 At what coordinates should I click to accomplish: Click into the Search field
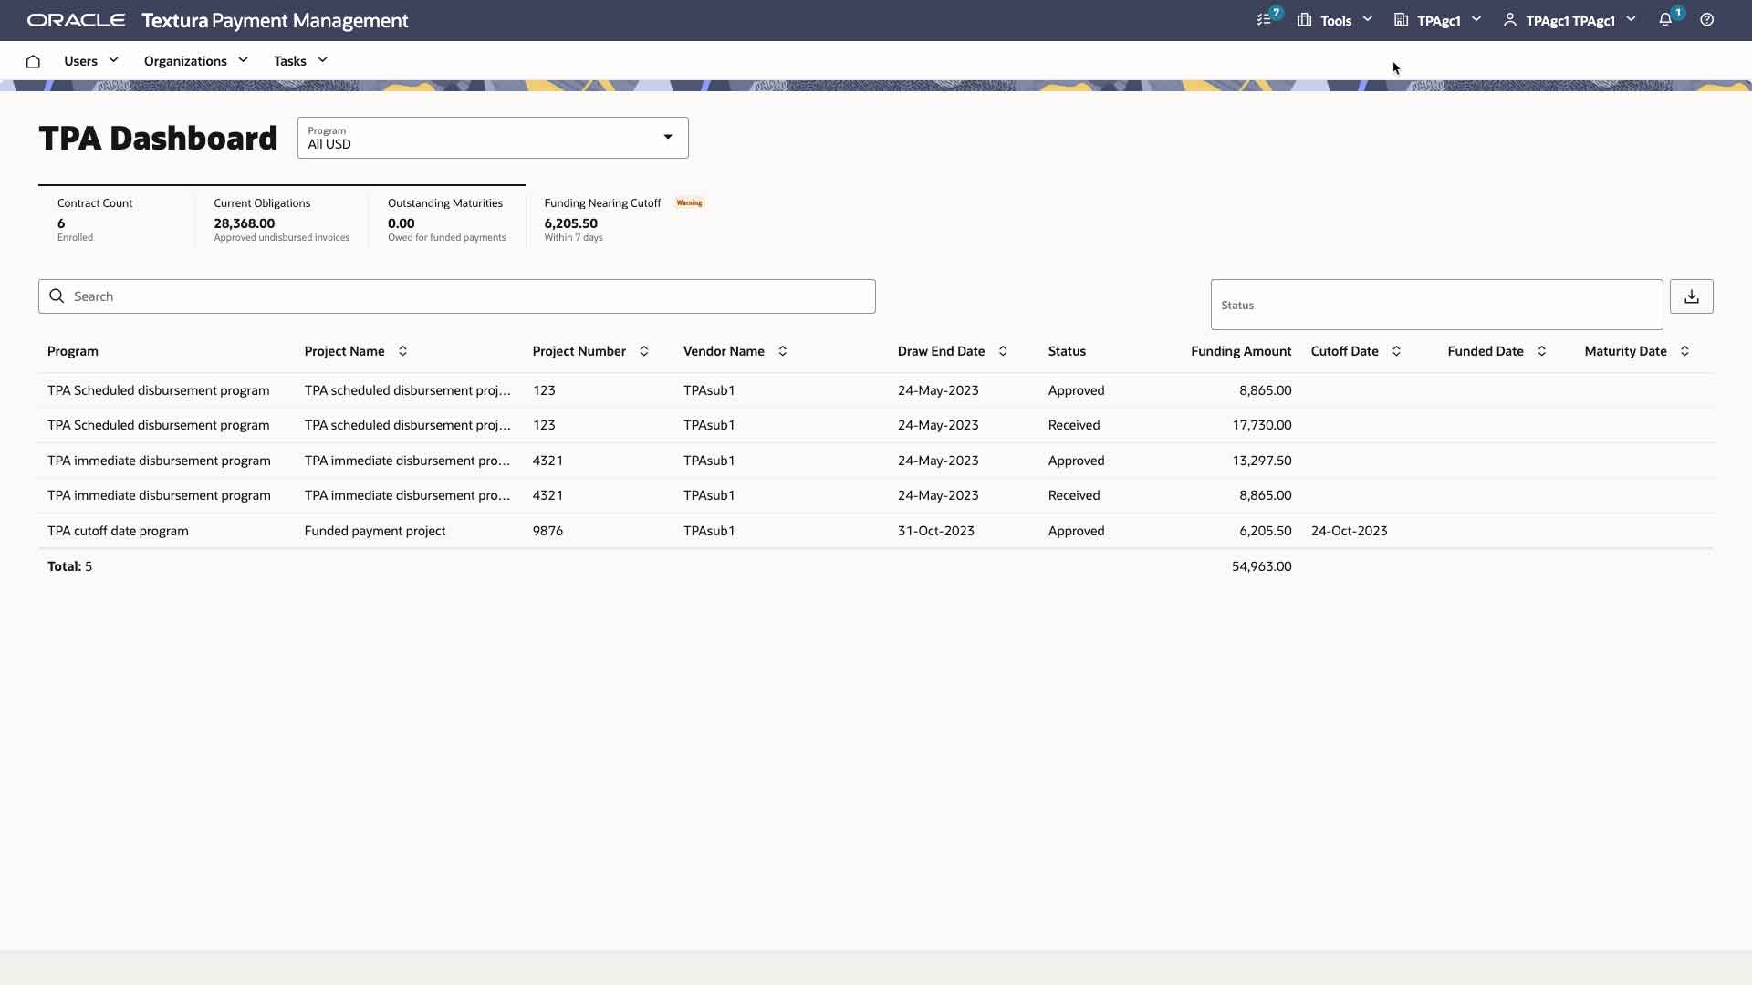coord(456,296)
